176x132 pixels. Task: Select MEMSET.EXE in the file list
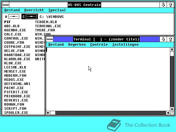pos(15,71)
